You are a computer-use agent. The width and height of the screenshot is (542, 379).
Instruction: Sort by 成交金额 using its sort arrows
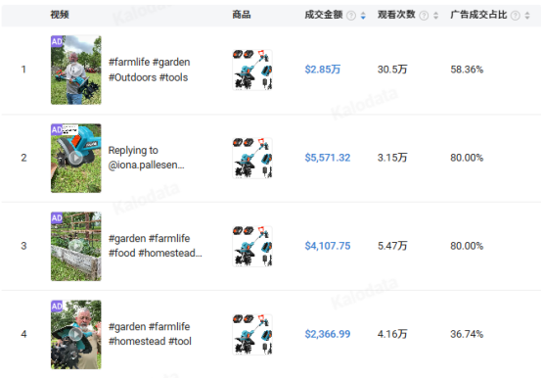pos(363,16)
